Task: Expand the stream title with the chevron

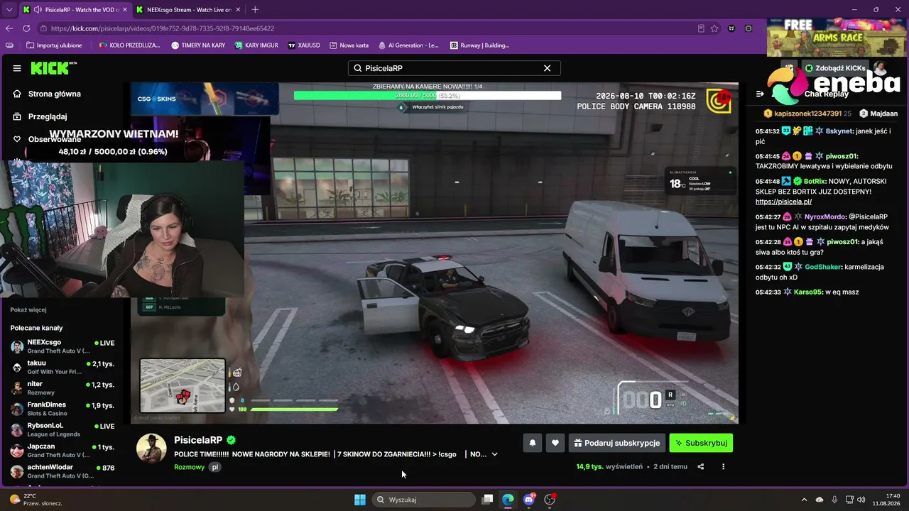Action: pos(494,454)
